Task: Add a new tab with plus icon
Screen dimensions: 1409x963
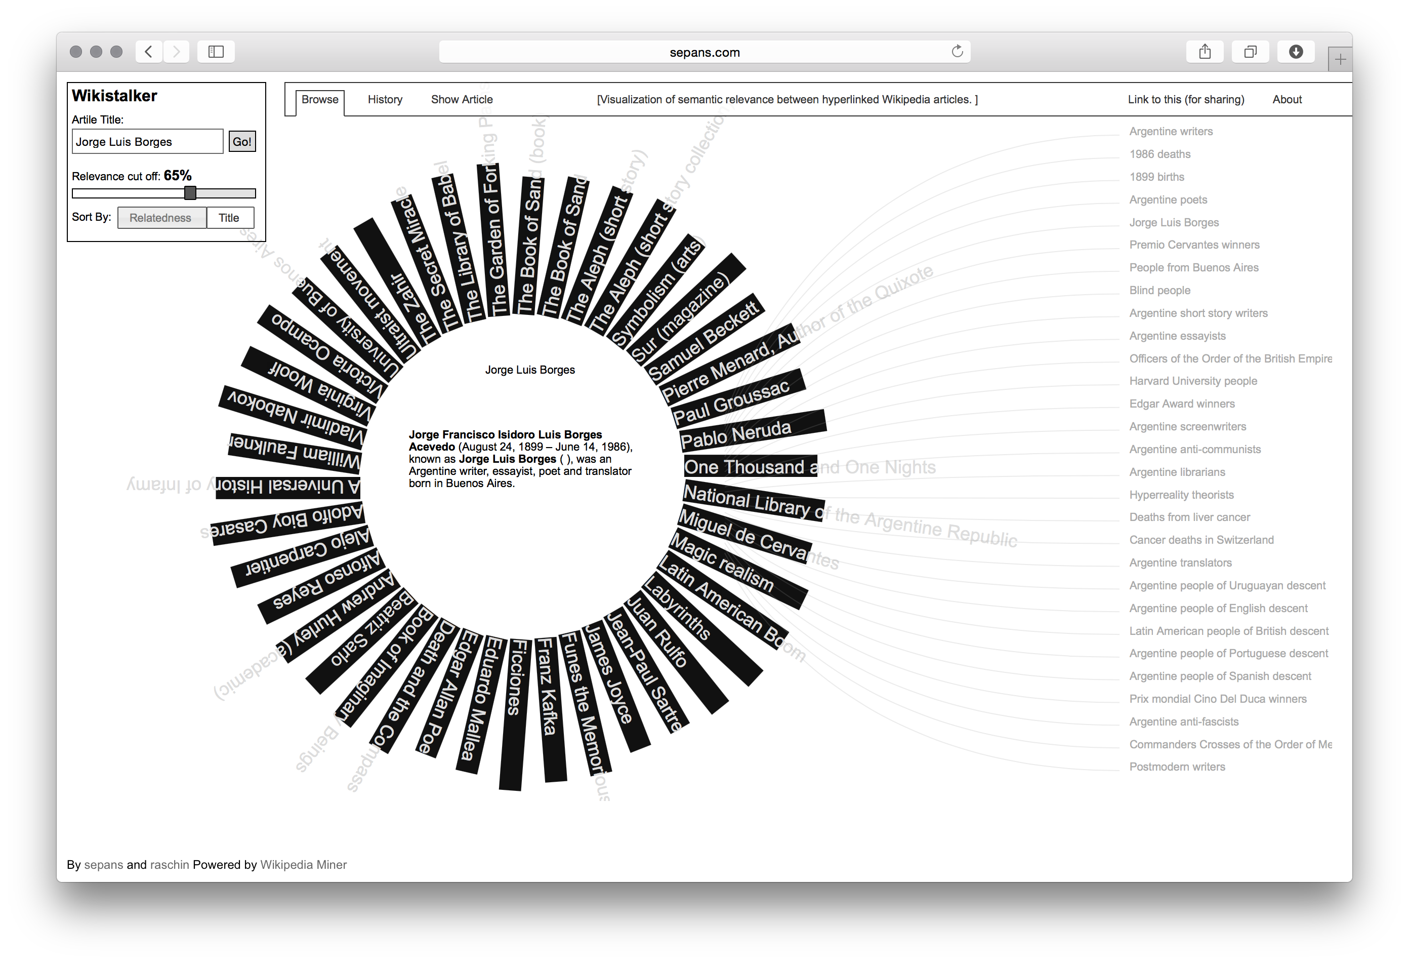Action: [1340, 59]
